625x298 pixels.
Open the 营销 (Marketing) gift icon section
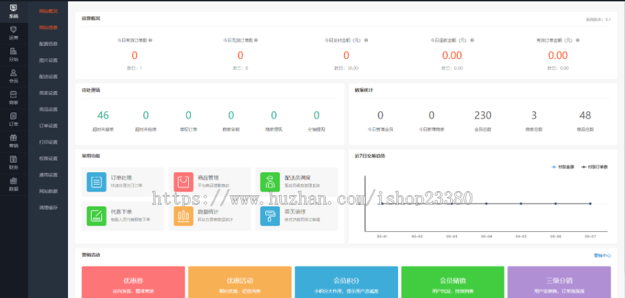(14, 141)
